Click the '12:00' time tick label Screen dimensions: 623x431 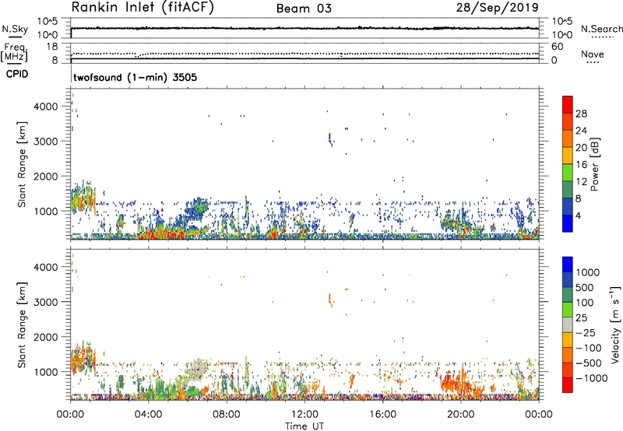[304, 415]
